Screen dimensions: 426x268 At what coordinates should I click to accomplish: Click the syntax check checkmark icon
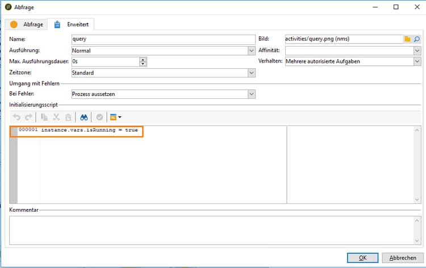[100, 118]
